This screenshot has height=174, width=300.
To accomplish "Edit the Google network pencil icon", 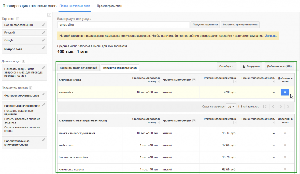I will tap(44, 40).
